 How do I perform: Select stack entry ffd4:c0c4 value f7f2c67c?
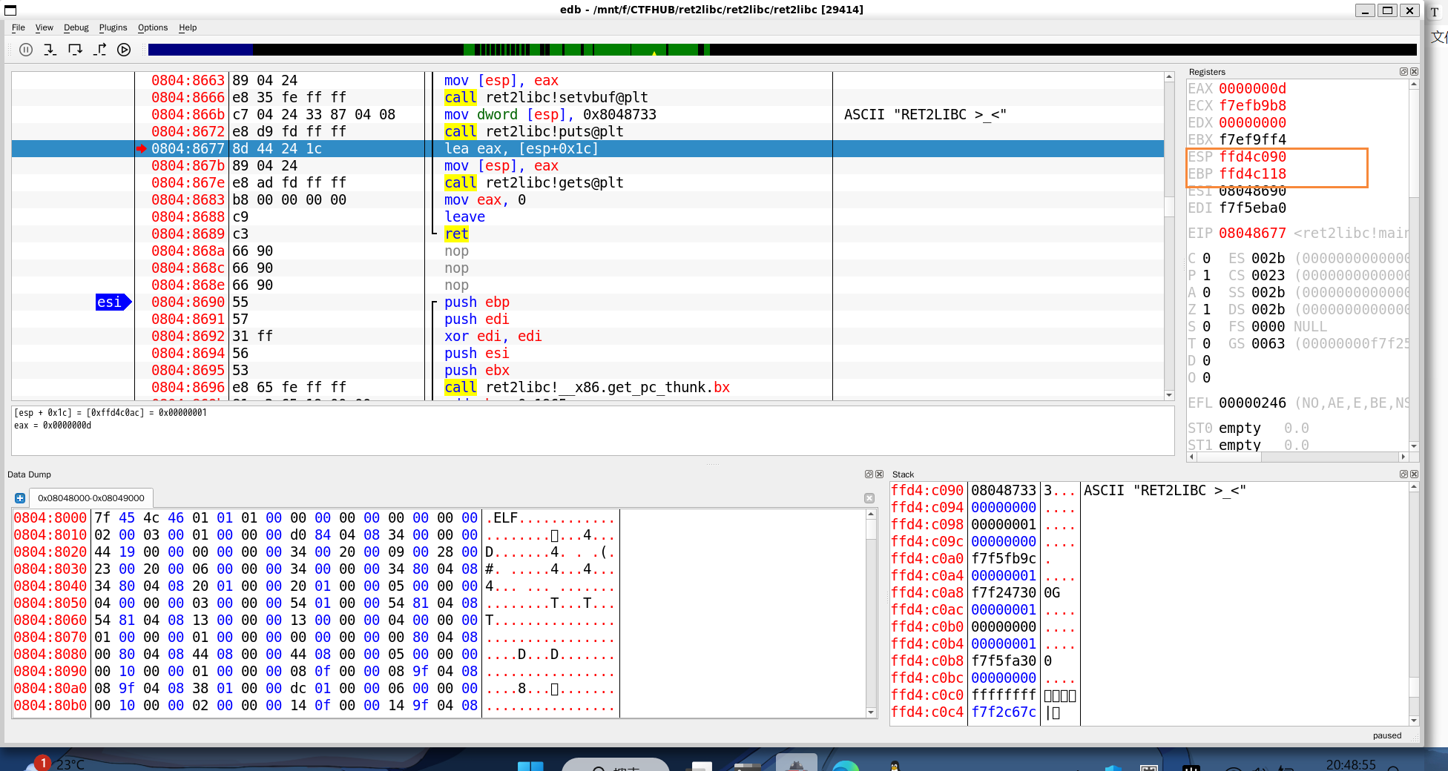tap(1004, 712)
